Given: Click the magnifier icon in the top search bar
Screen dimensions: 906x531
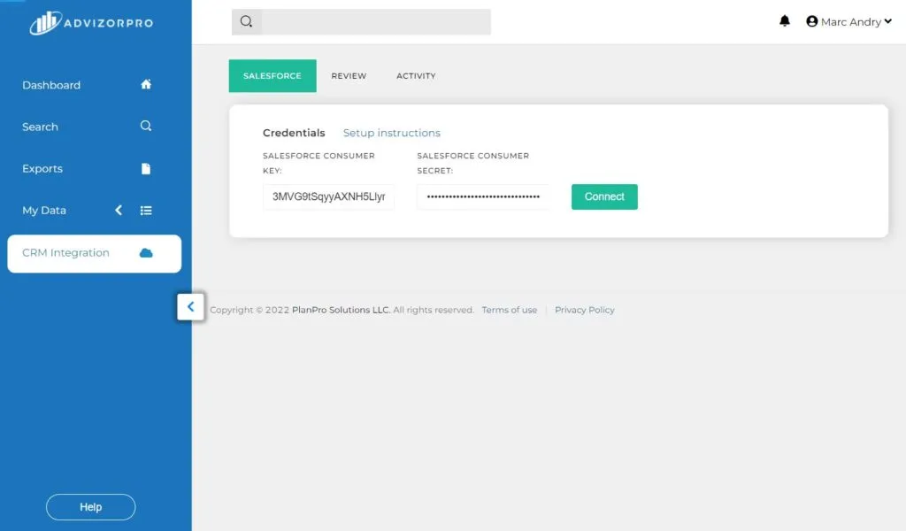Looking at the screenshot, I should tap(246, 21).
